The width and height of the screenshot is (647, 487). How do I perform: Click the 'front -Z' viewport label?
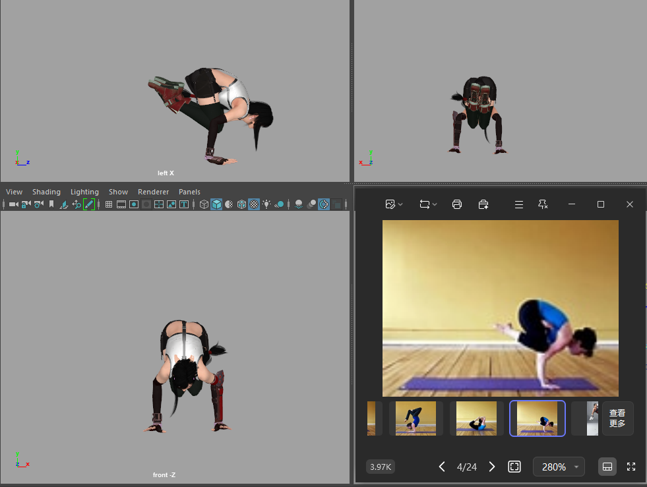[164, 475]
